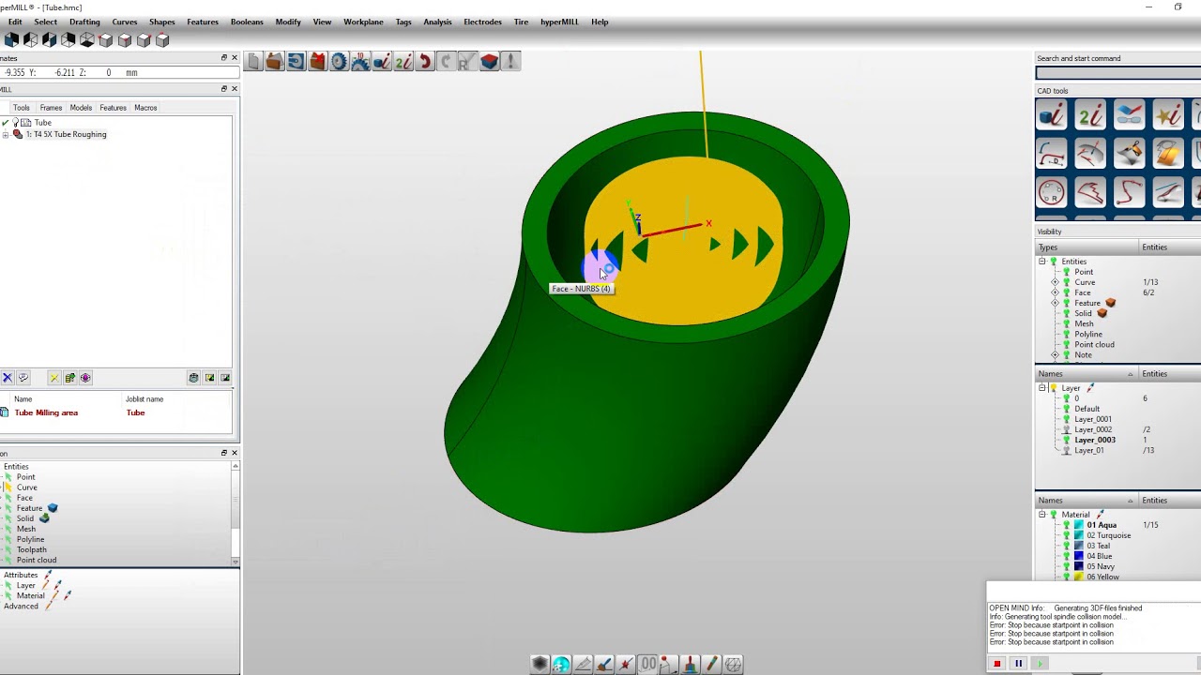Switch to the Frames tab
The width and height of the screenshot is (1201, 675).
[51, 108]
